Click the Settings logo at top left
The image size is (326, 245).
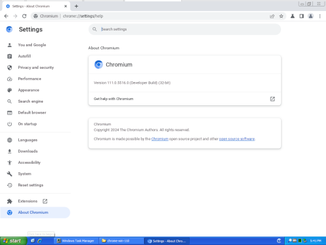tap(9, 29)
